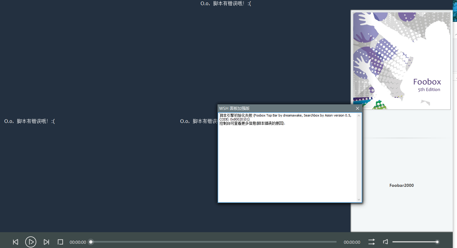
Task: Skip to the next track
Action: [46, 242]
